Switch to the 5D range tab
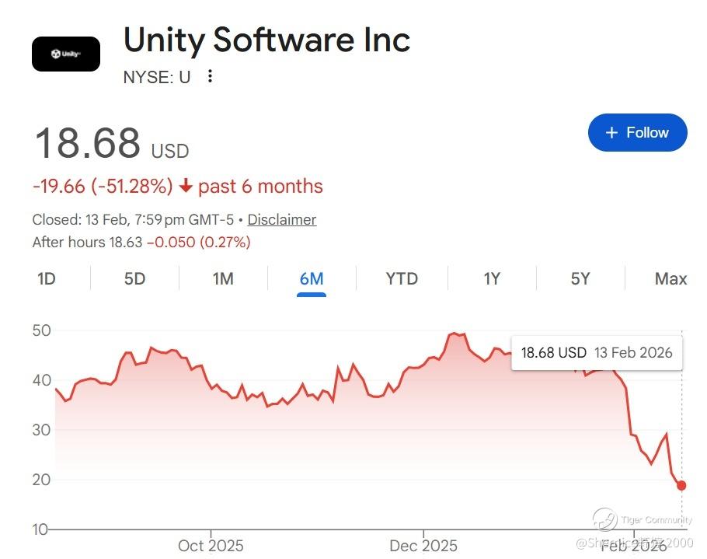The height and width of the screenshot is (559, 707). pos(135,279)
